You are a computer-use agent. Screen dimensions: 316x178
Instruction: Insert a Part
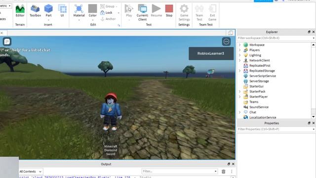click(x=48, y=11)
